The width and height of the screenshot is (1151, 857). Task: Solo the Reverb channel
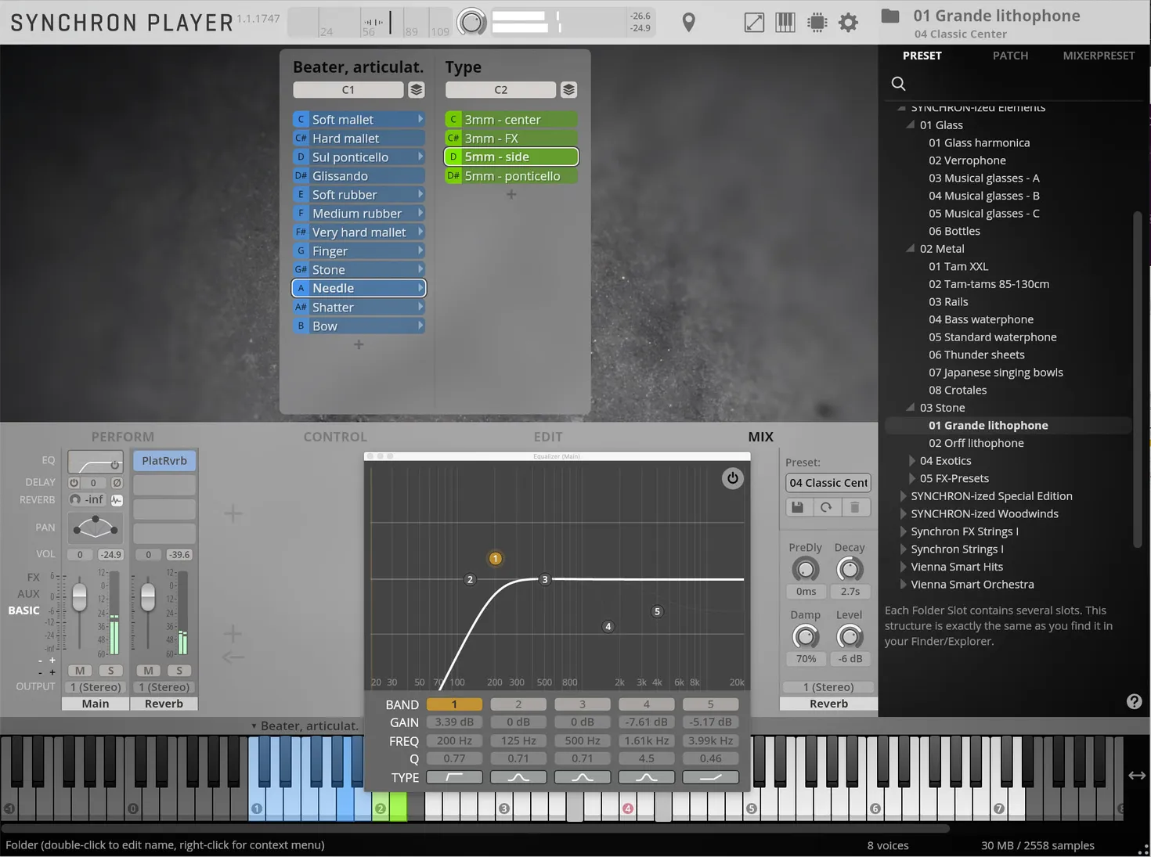[179, 671]
